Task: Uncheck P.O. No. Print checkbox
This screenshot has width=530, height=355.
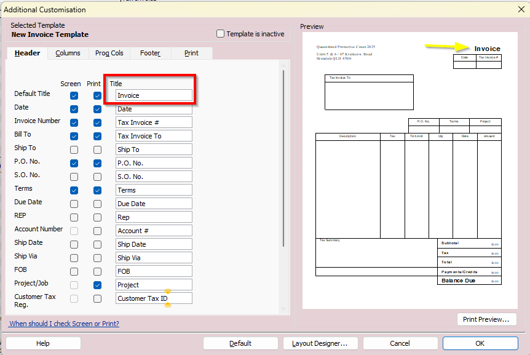Action: 97,163
